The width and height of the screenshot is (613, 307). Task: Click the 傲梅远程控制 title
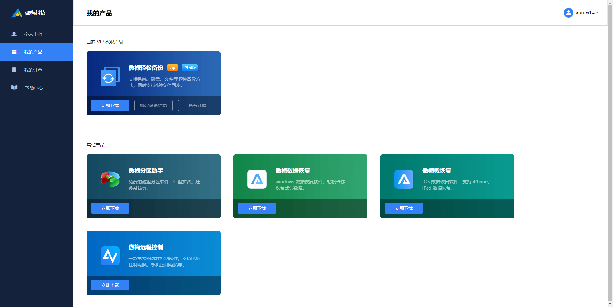pyautogui.click(x=146, y=247)
